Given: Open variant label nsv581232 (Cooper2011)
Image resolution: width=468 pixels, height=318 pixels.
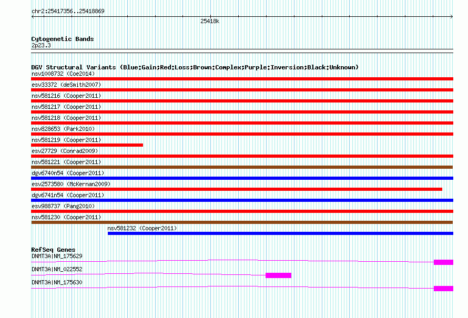Looking at the screenshot, I should (x=142, y=228).
